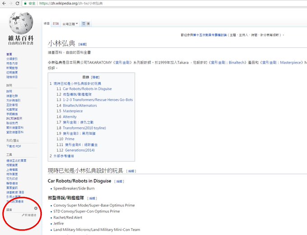Click the browser forward arrow
This screenshot has width=307, height=235.
click(x=10, y=3)
